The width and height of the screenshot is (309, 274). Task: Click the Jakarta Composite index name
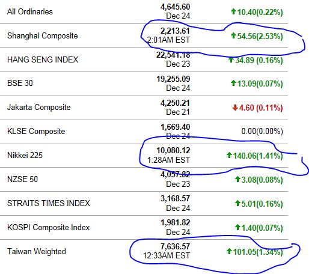39,108
